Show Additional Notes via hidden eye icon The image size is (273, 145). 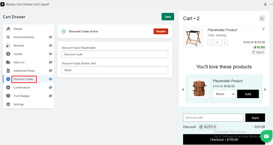[50, 71]
